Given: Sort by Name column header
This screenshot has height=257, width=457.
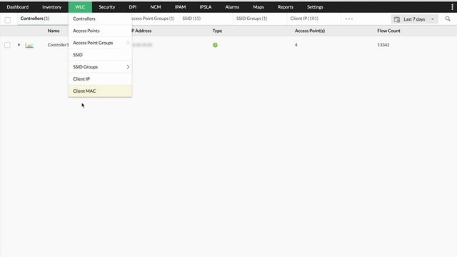Looking at the screenshot, I should [54, 31].
